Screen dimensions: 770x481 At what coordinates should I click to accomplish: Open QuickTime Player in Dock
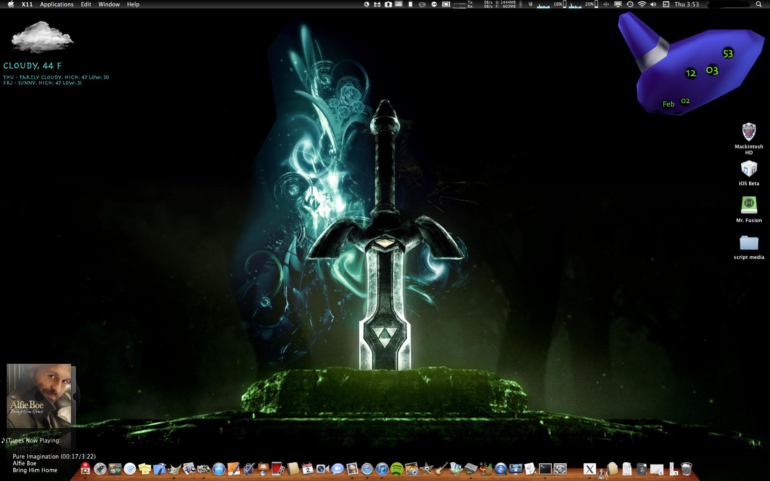click(501, 469)
